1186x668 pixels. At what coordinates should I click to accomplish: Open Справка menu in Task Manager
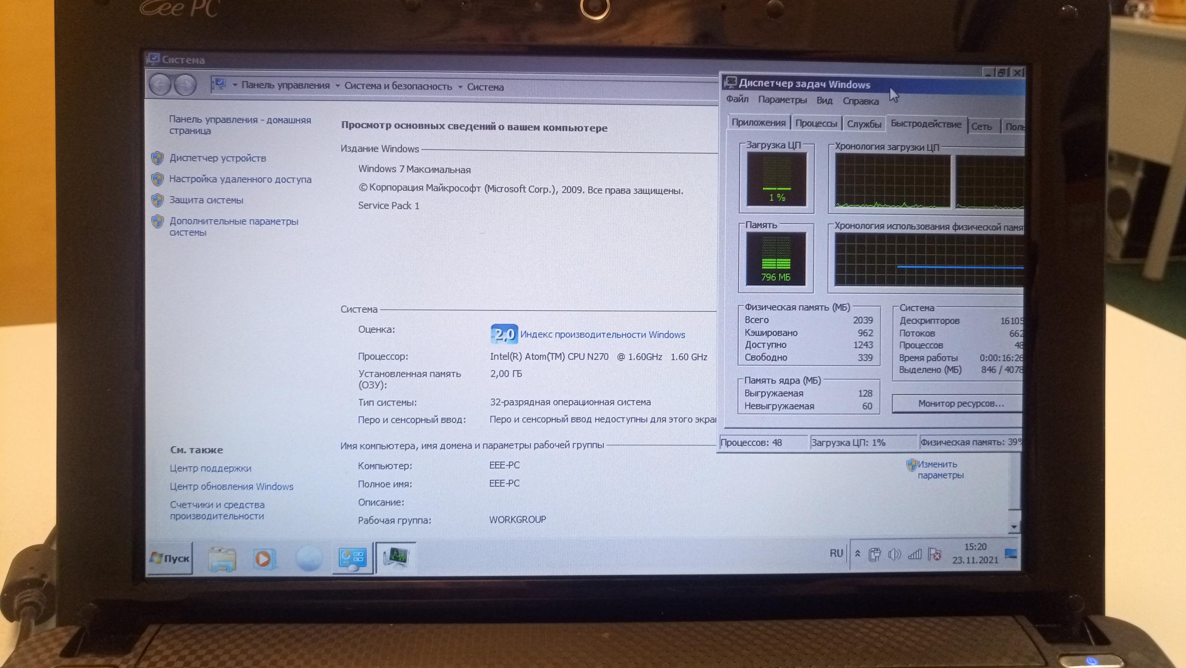(861, 101)
